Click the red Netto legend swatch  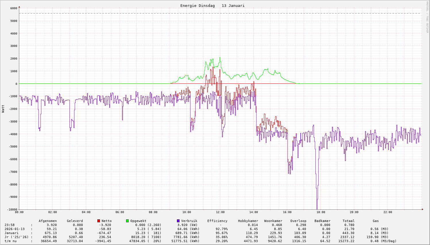tap(99, 221)
